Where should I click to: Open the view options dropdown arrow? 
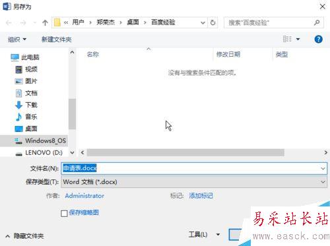tap(298, 39)
